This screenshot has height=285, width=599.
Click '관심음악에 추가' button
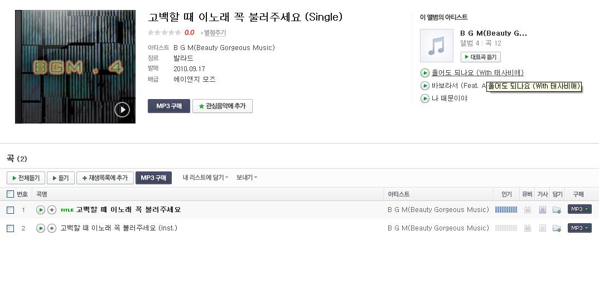click(x=223, y=106)
